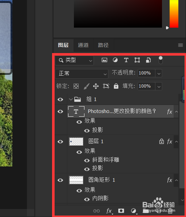Click the hue slider strip
Image resolution: width=186 pixels, height=217 pixels.
click(x=174, y=14)
